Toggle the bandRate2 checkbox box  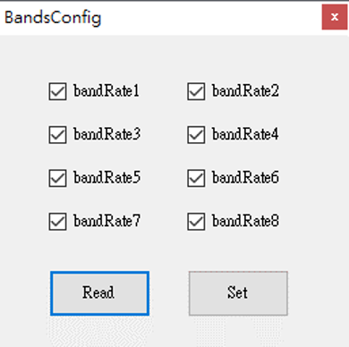point(196,91)
